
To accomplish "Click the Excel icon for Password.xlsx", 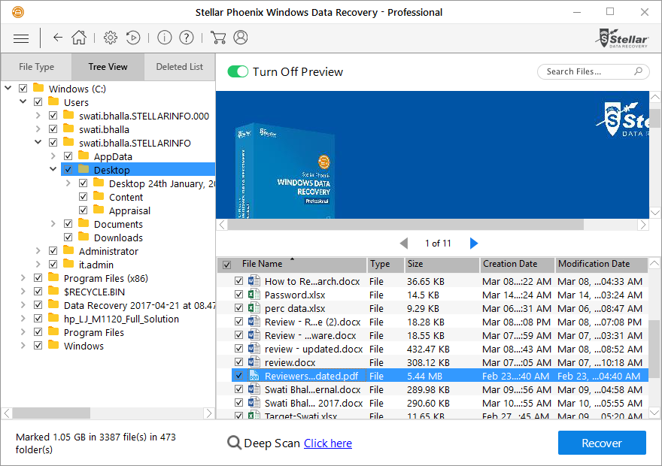I will pyautogui.click(x=254, y=295).
